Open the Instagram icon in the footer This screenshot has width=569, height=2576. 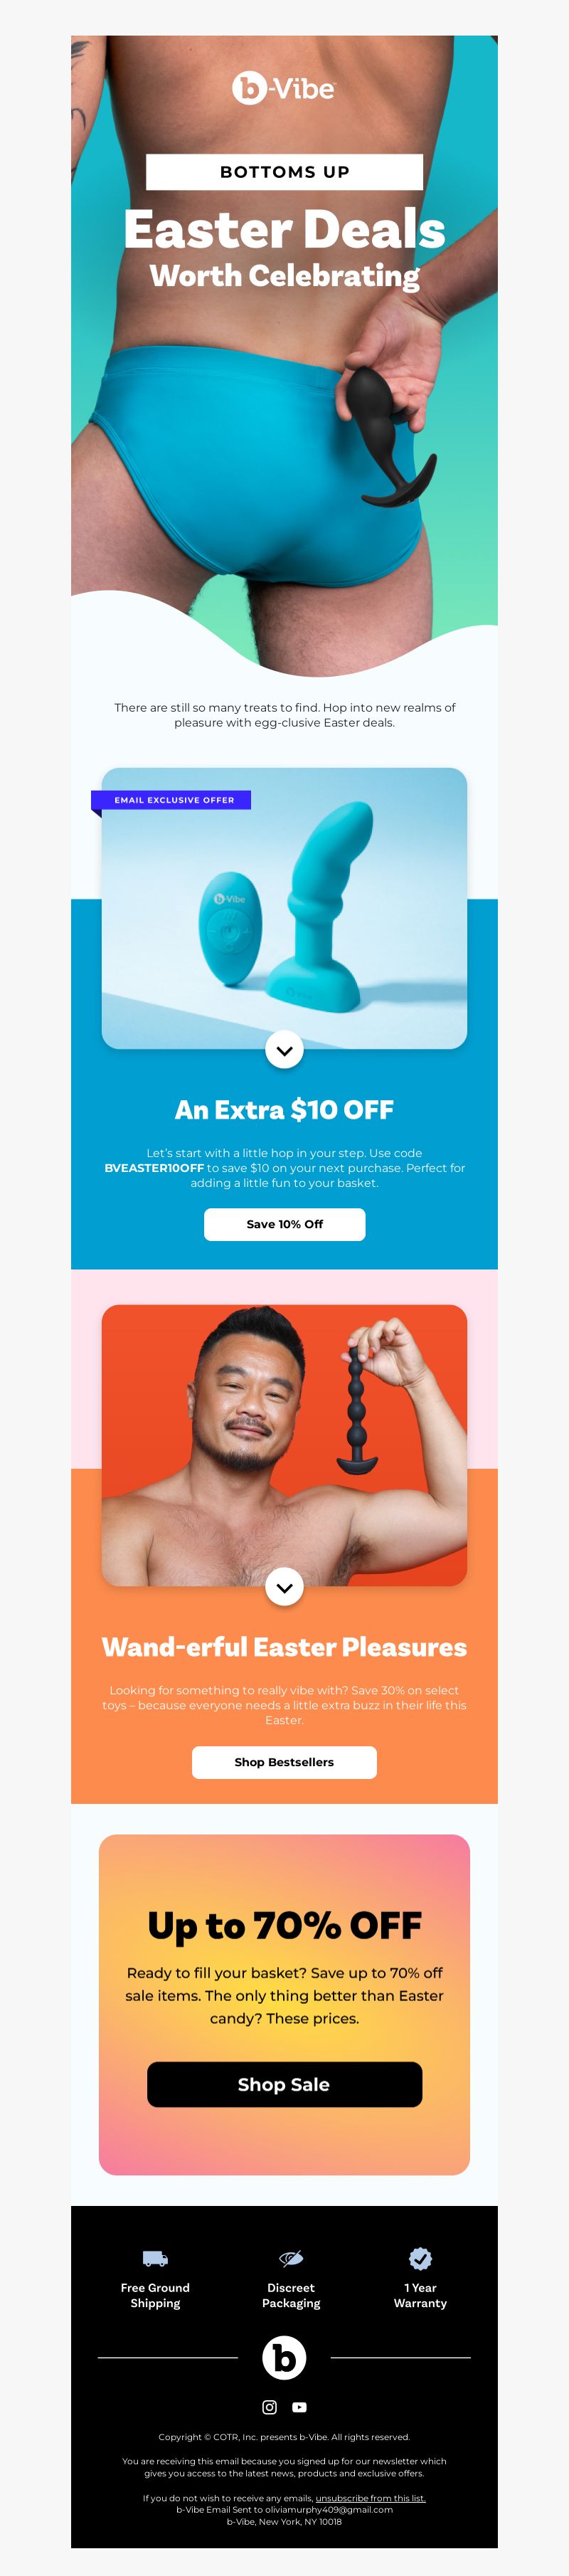269,2406
